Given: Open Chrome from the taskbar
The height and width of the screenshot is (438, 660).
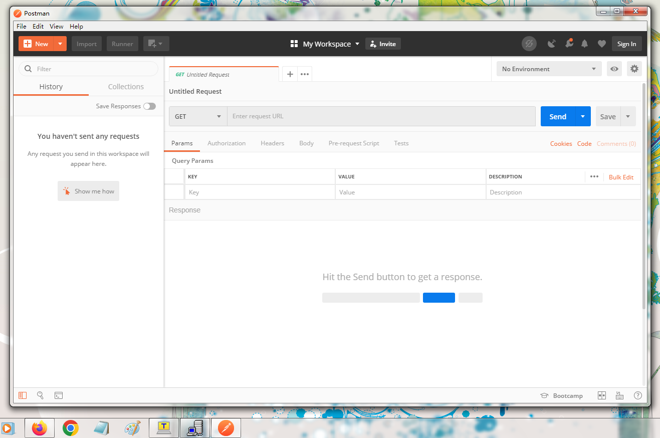Looking at the screenshot, I should (x=71, y=428).
